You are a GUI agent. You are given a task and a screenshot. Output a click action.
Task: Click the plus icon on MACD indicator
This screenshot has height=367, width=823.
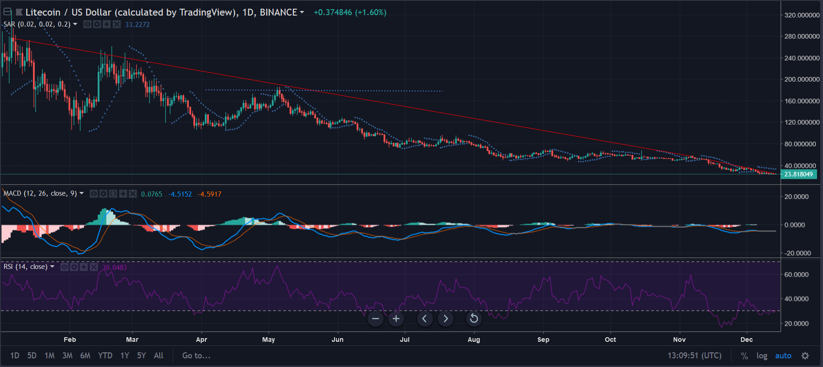point(123,194)
